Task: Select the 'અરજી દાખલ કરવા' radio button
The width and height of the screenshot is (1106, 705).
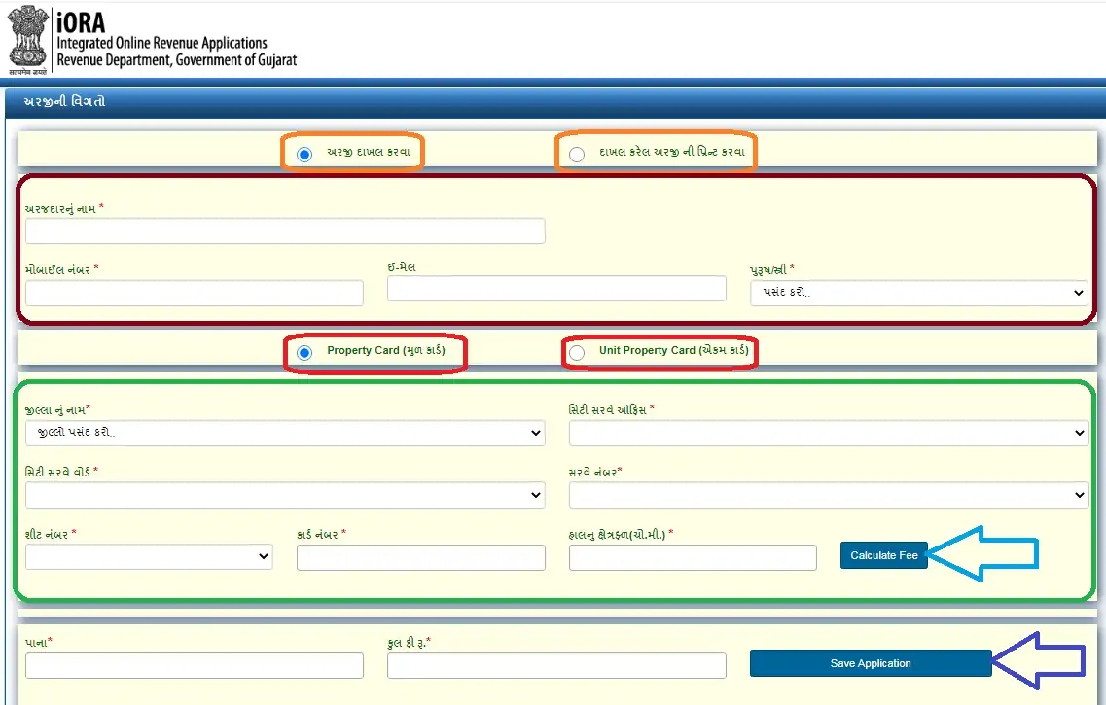Action: point(304,155)
